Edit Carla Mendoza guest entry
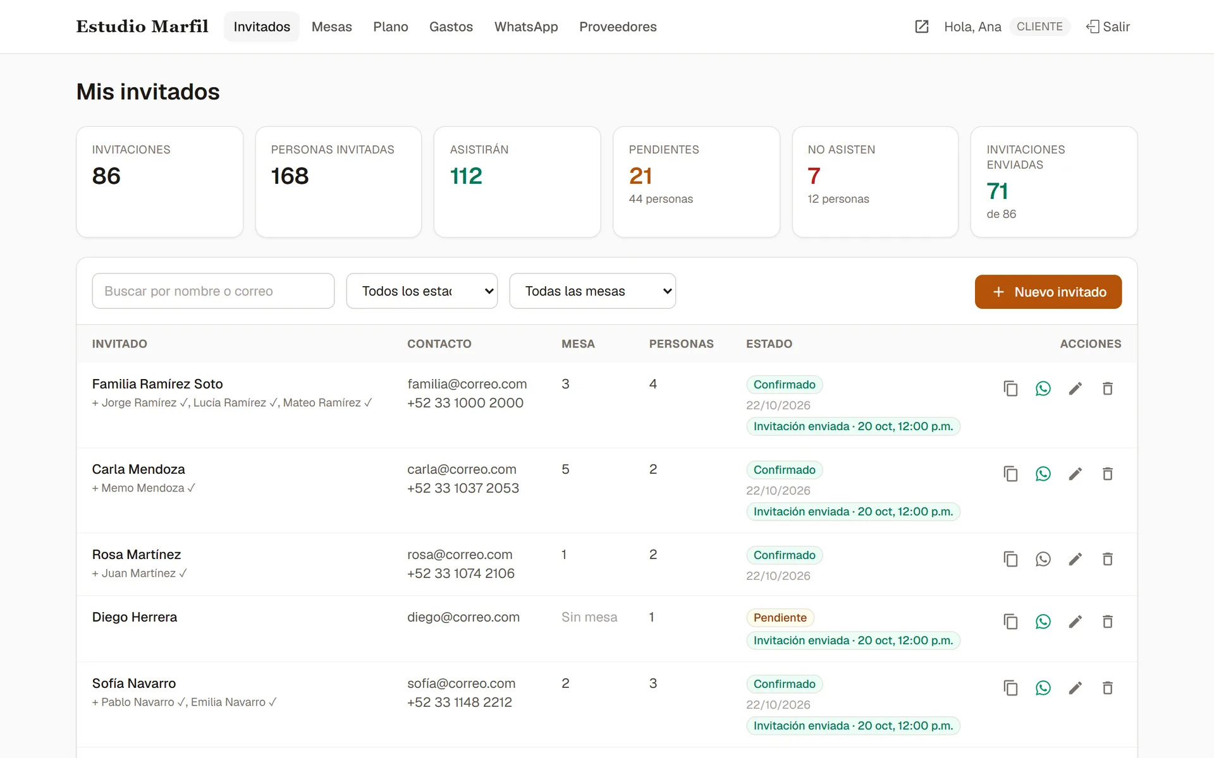 [1075, 474]
